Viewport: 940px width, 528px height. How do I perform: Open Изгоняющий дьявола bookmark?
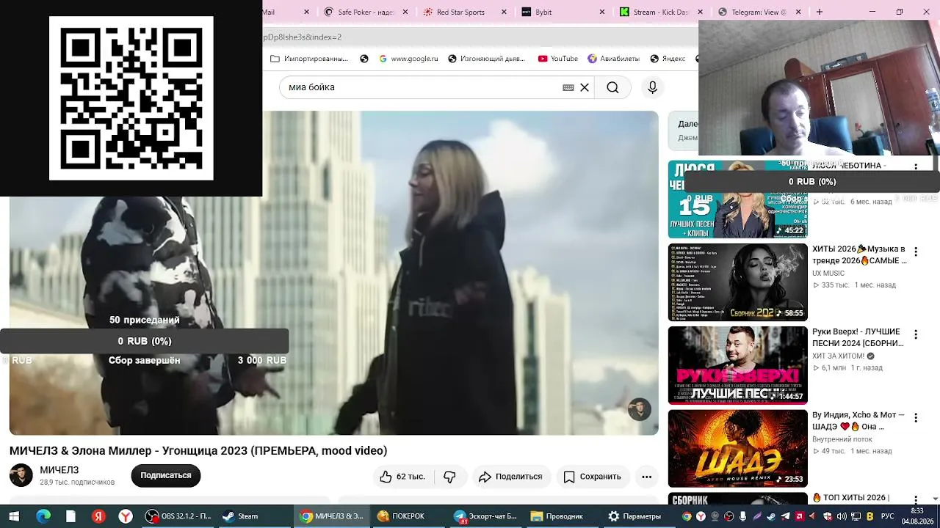click(x=486, y=59)
